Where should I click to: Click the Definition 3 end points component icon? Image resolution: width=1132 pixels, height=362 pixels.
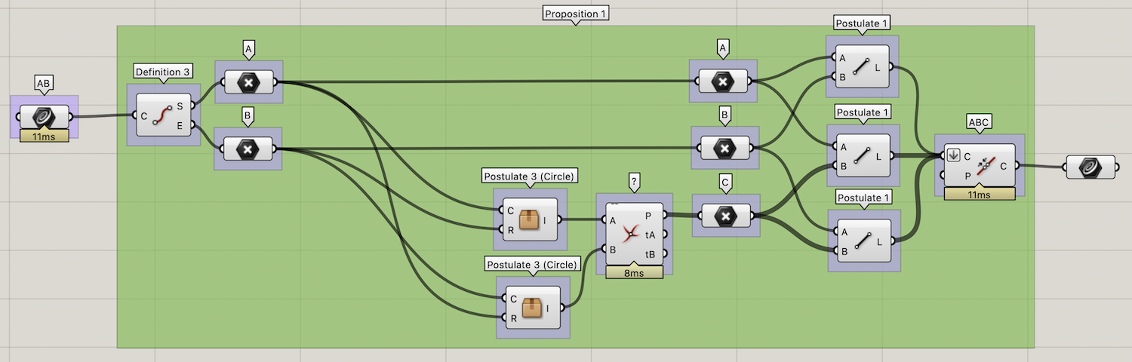(164, 115)
